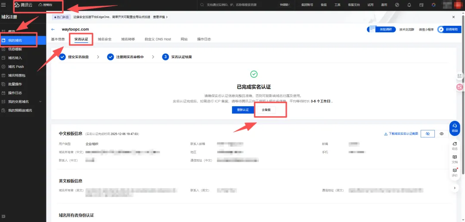The width and height of the screenshot is (465, 222).
Task: Close the EdgeOne announcement banner
Action: (453, 17)
